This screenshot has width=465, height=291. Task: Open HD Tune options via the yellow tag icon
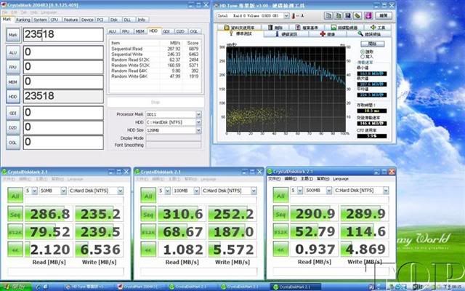tap(357, 16)
